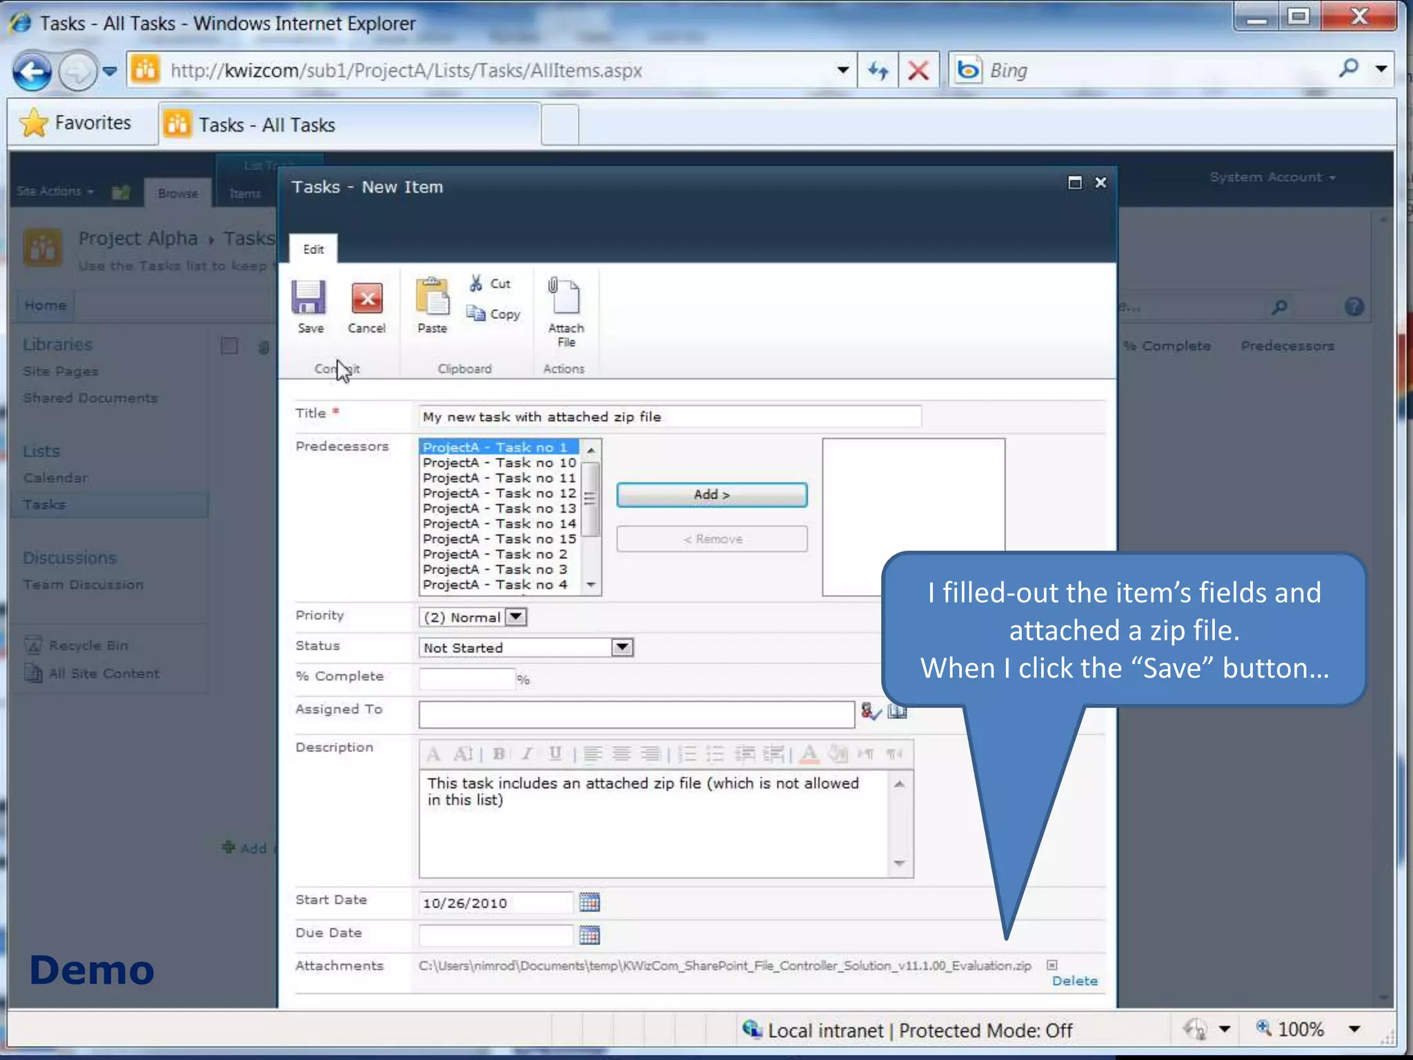Open System Account menu
The height and width of the screenshot is (1060, 1413).
[1273, 177]
